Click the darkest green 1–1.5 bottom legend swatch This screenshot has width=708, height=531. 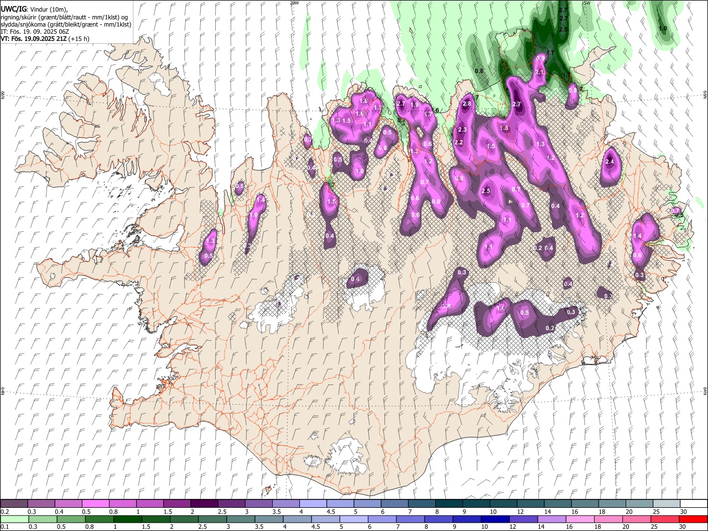127,519
